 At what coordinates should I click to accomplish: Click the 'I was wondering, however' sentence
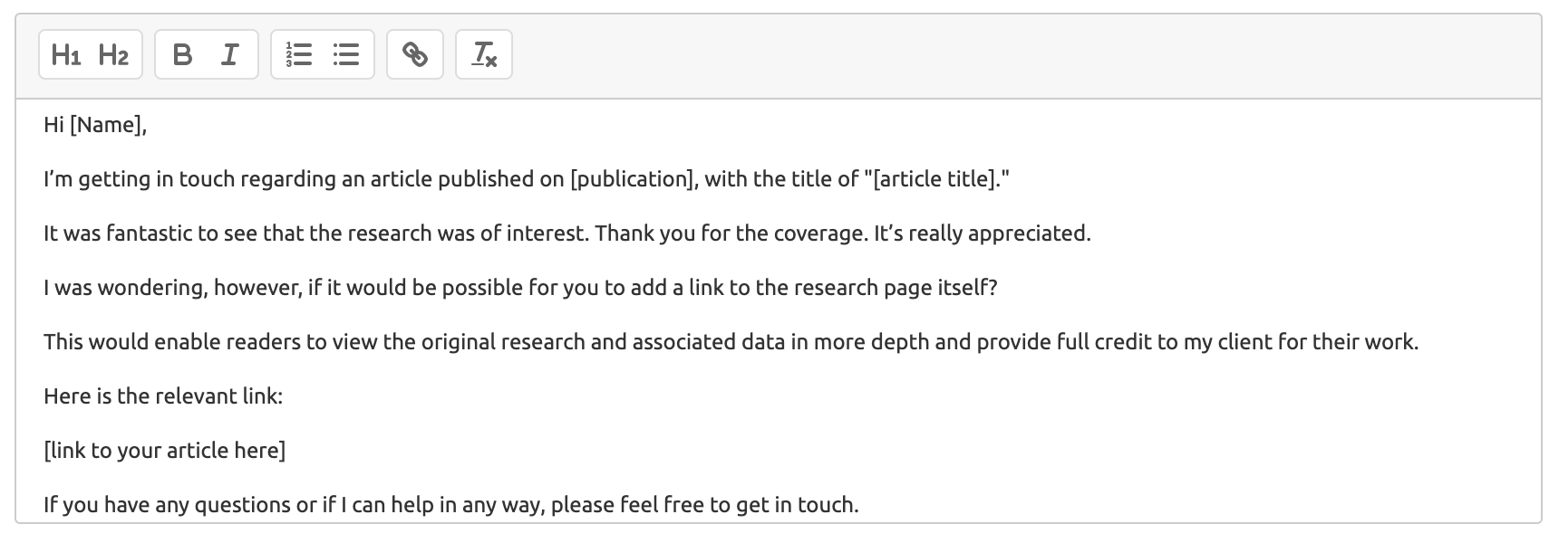point(520,288)
